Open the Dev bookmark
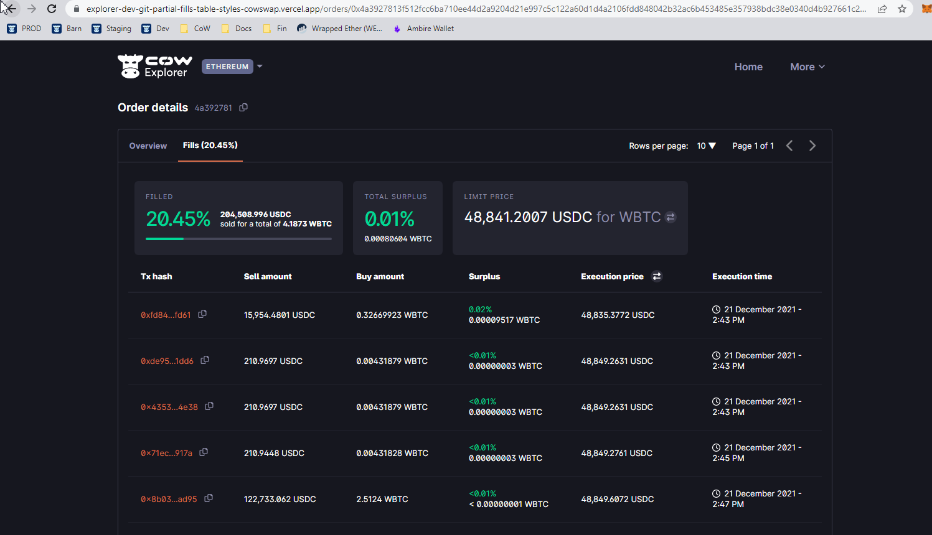The width and height of the screenshot is (932, 535). click(x=156, y=29)
